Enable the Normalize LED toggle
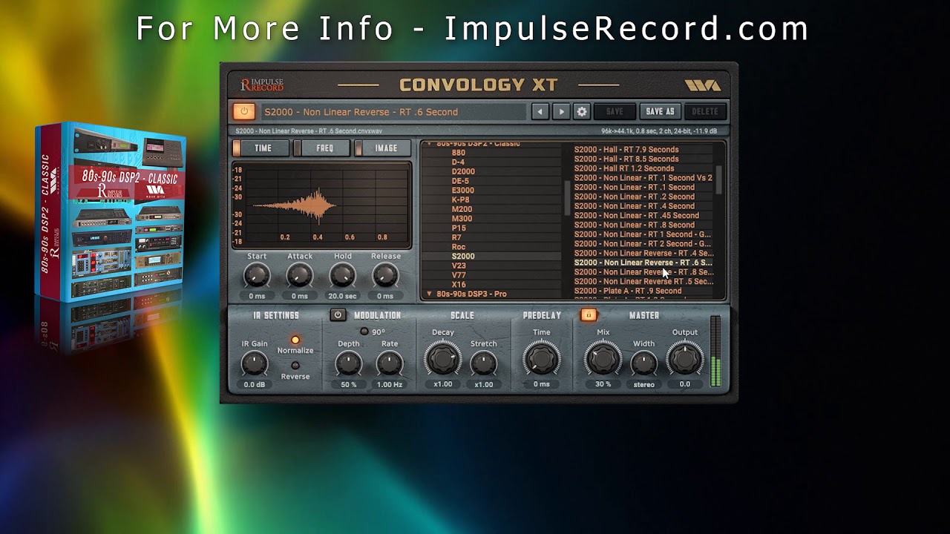The height and width of the screenshot is (534, 950). (x=295, y=340)
